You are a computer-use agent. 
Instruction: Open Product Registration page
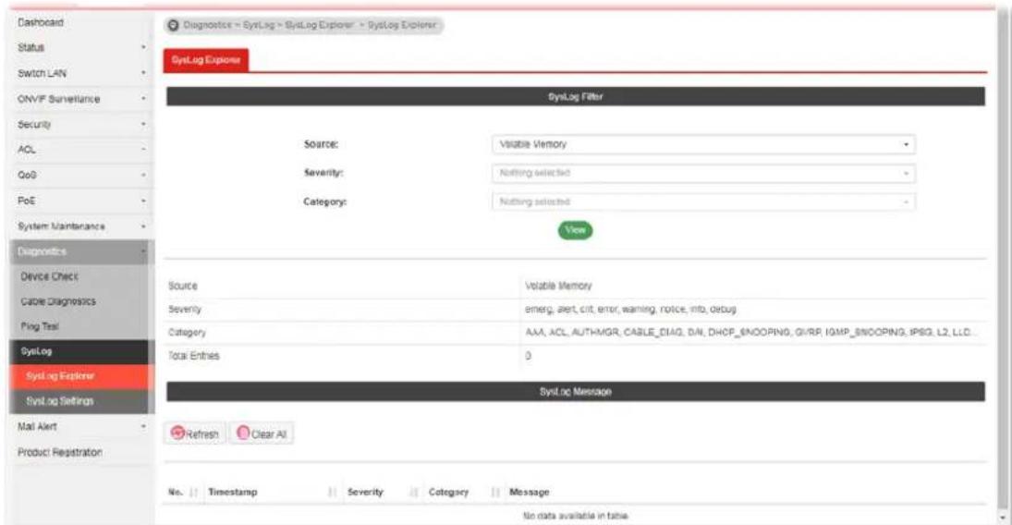pos(59,452)
